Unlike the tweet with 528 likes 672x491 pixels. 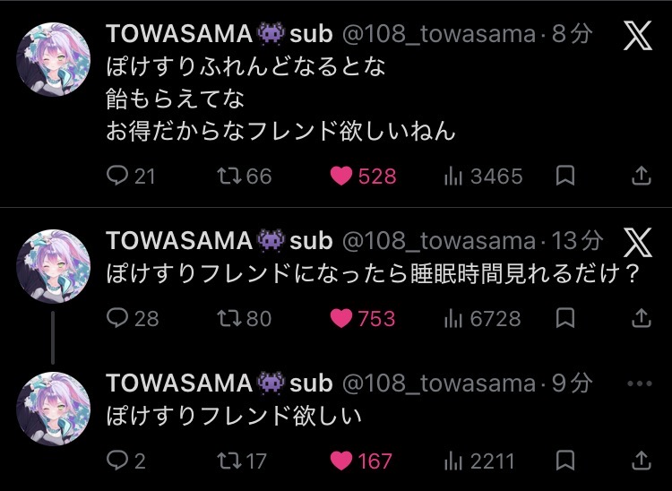341,177
